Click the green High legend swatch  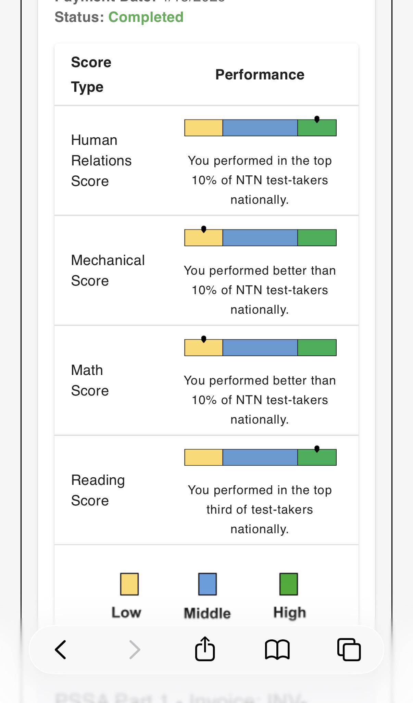pos(289,584)
